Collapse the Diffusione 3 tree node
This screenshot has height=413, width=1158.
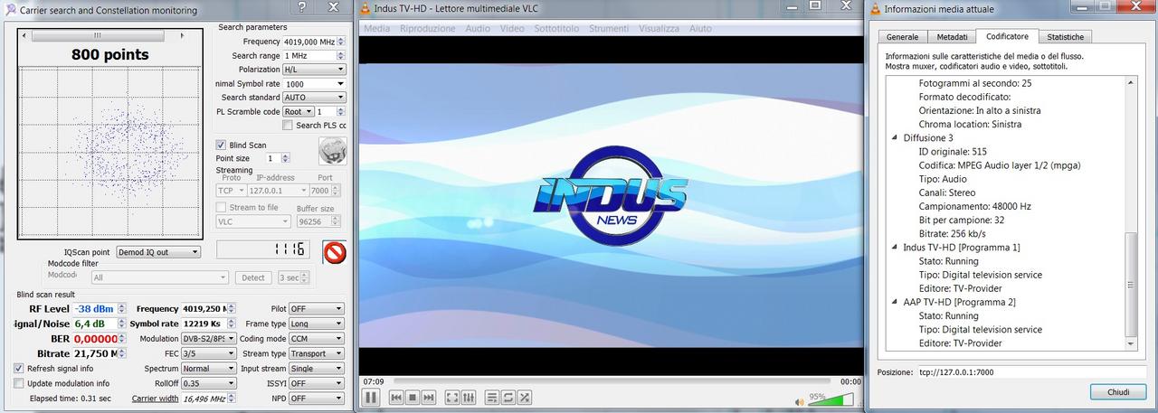point(896,137)
